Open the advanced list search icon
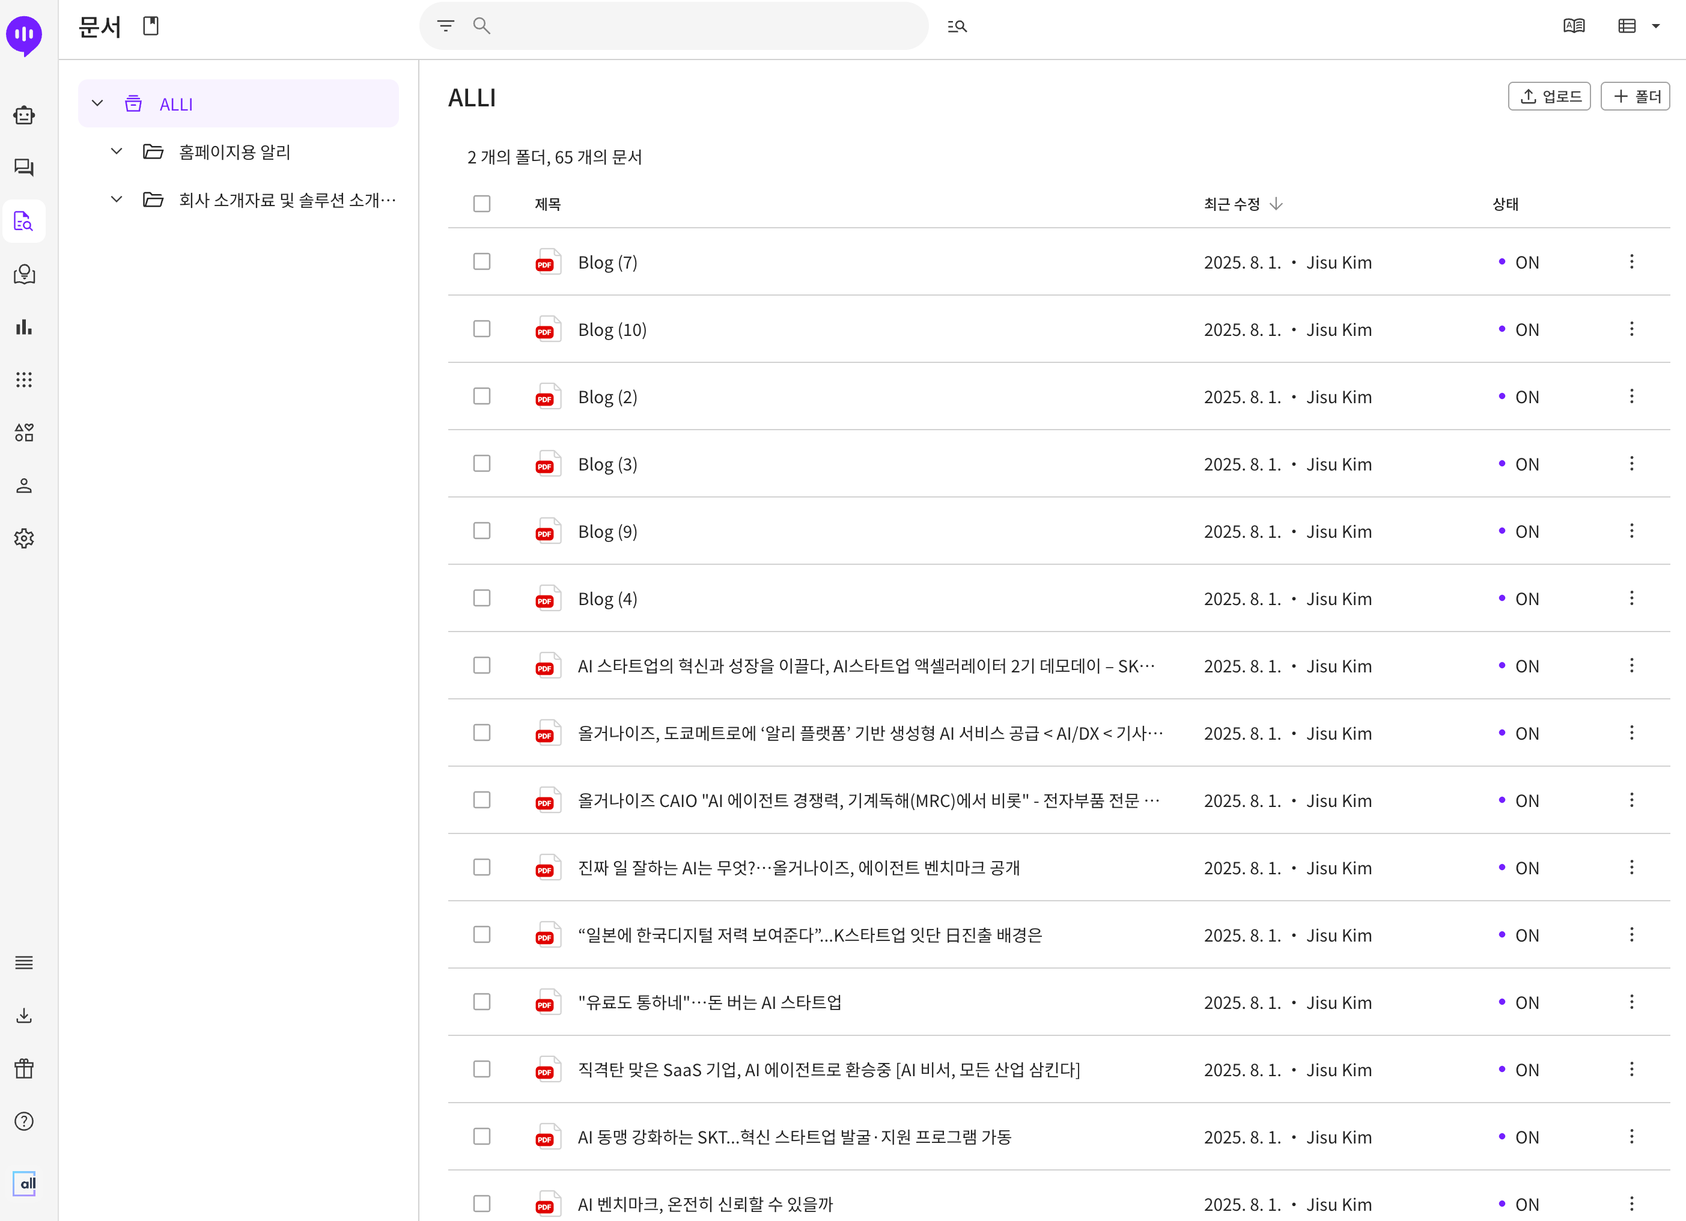The height and width of the screenshot is (1221, 1686). [x=957, y=26]
